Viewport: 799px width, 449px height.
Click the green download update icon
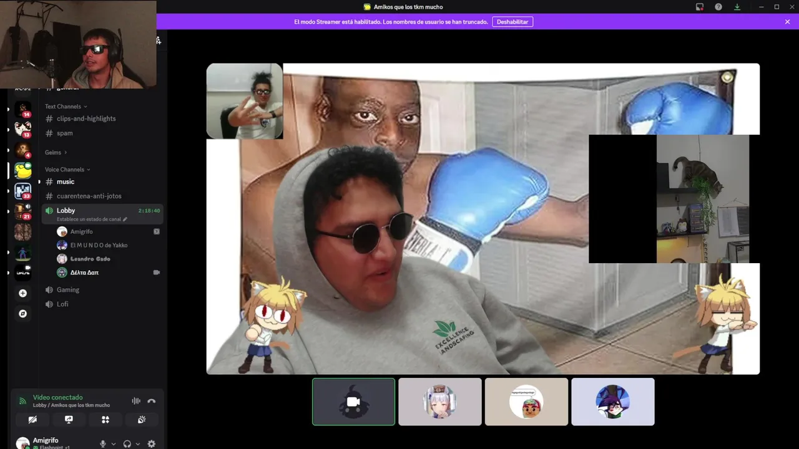click(x=737, y=7)
